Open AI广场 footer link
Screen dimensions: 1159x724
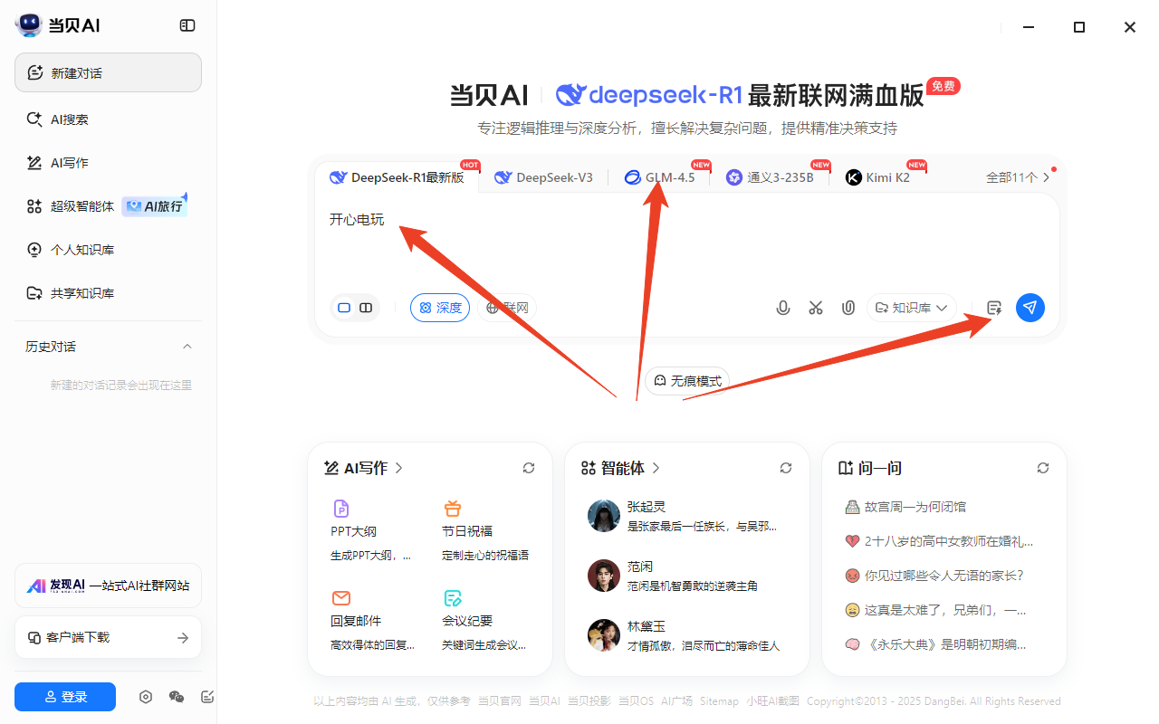tap(676, 701)
